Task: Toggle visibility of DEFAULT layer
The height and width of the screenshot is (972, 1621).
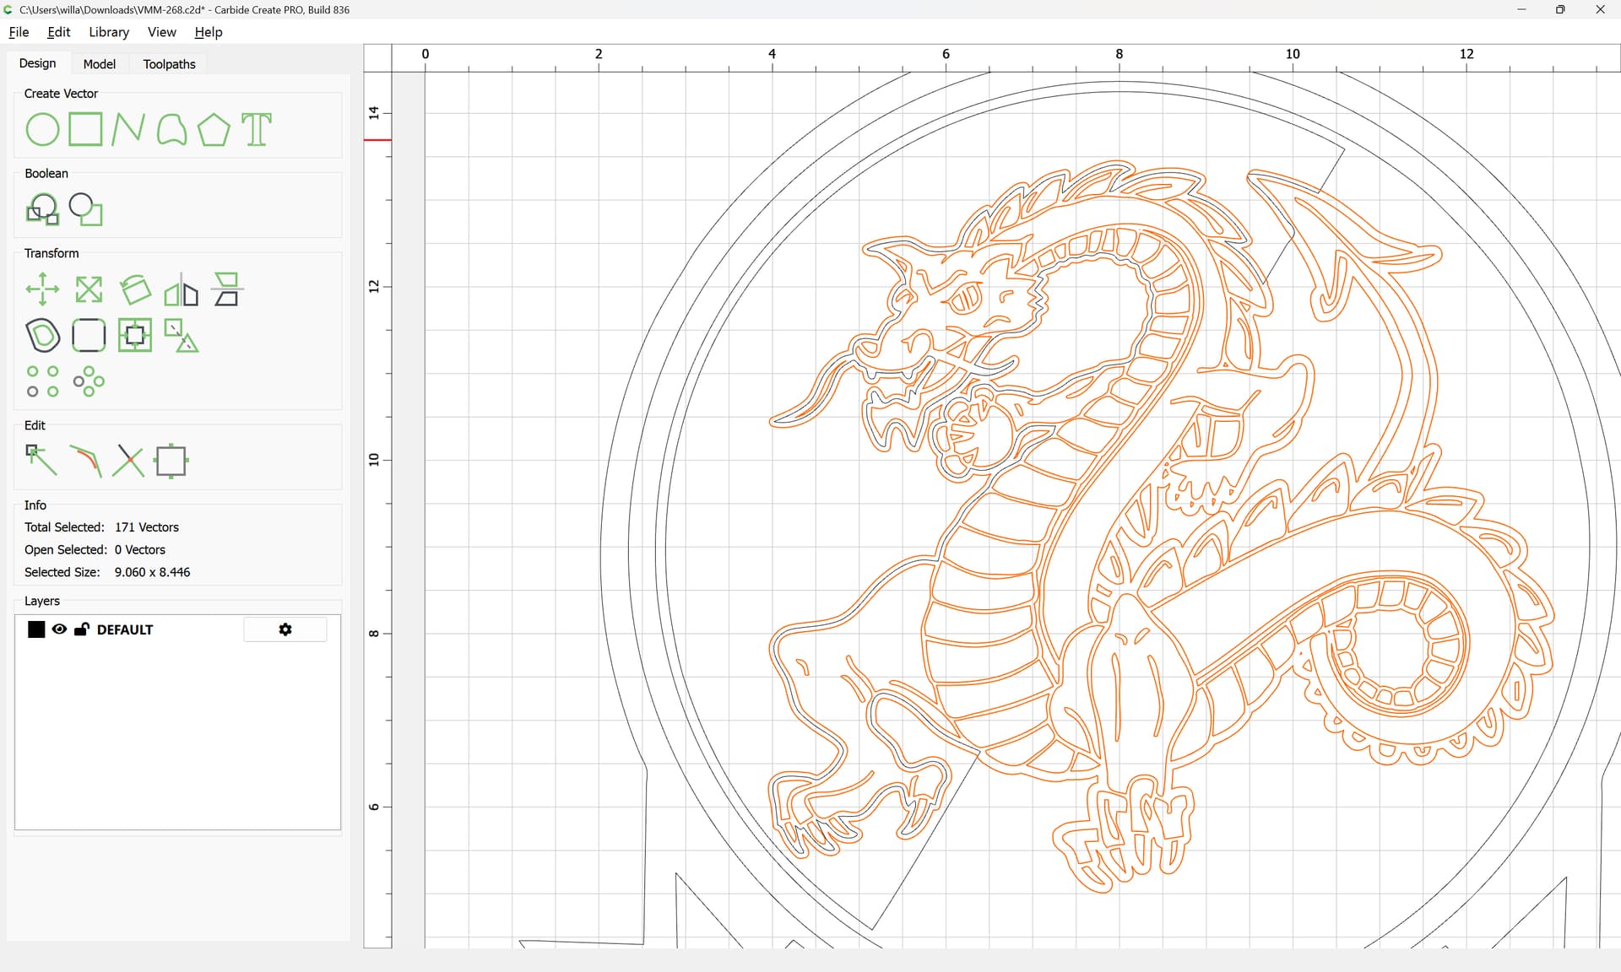Action: point(59,629)
